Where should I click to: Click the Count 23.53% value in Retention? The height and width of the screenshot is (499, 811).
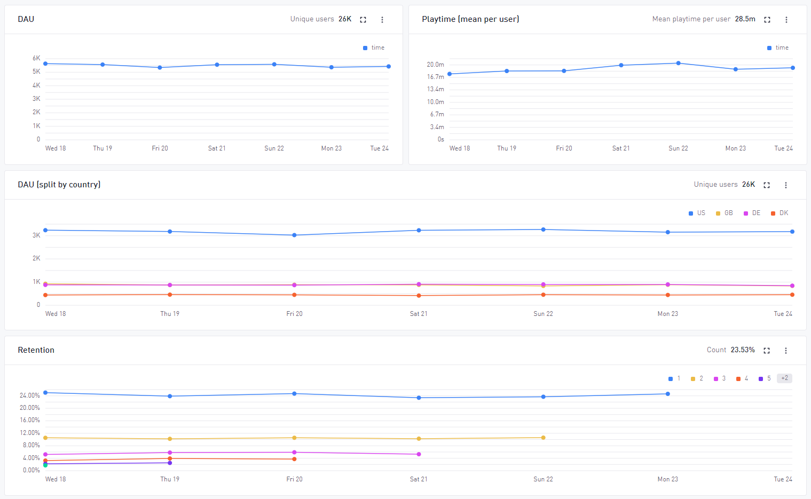tap(731, 350)
